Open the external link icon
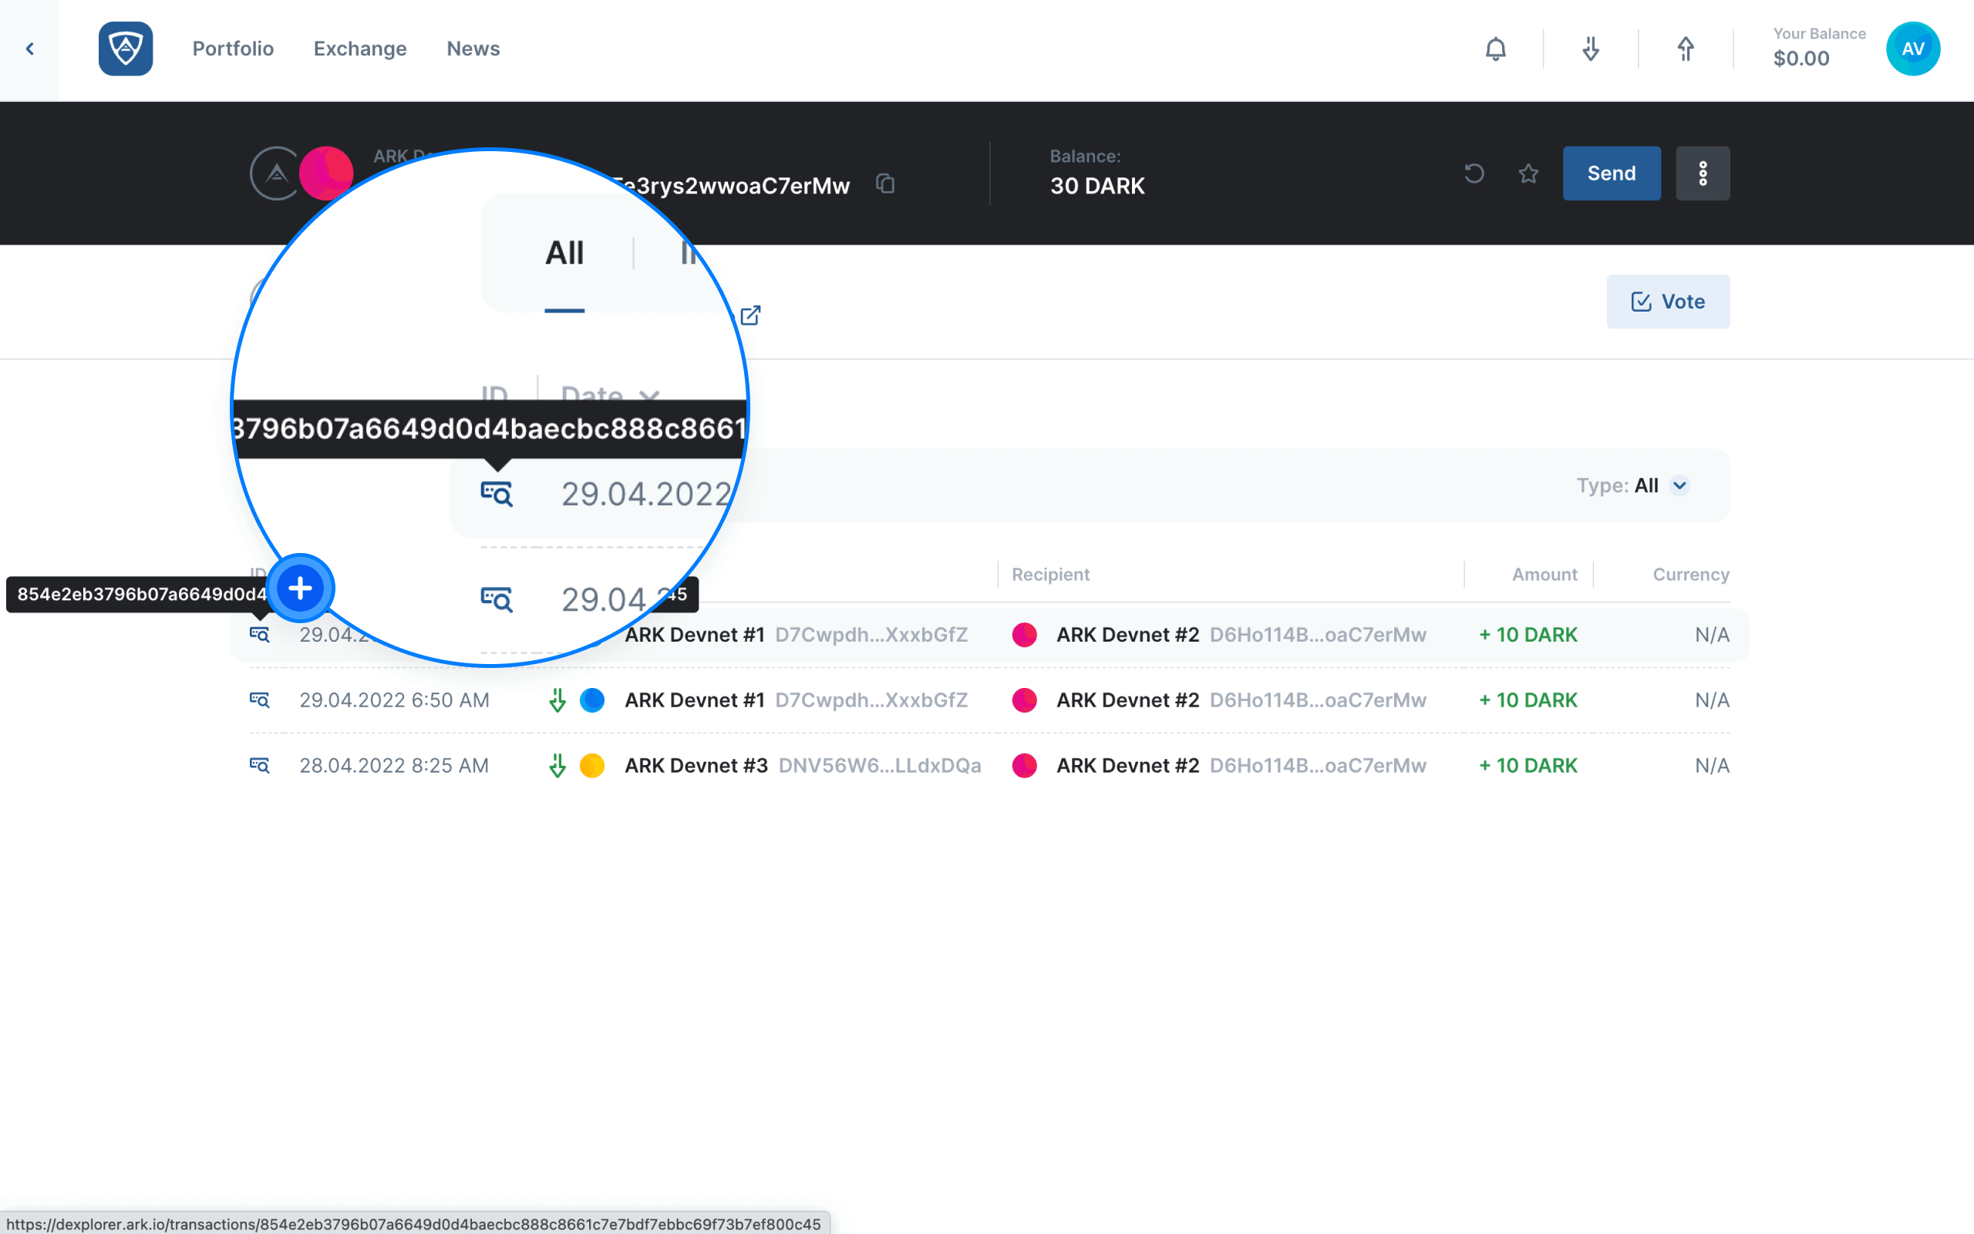Screen dimensions: 1974x1234 pyautogui.click(x=750, y=315)
